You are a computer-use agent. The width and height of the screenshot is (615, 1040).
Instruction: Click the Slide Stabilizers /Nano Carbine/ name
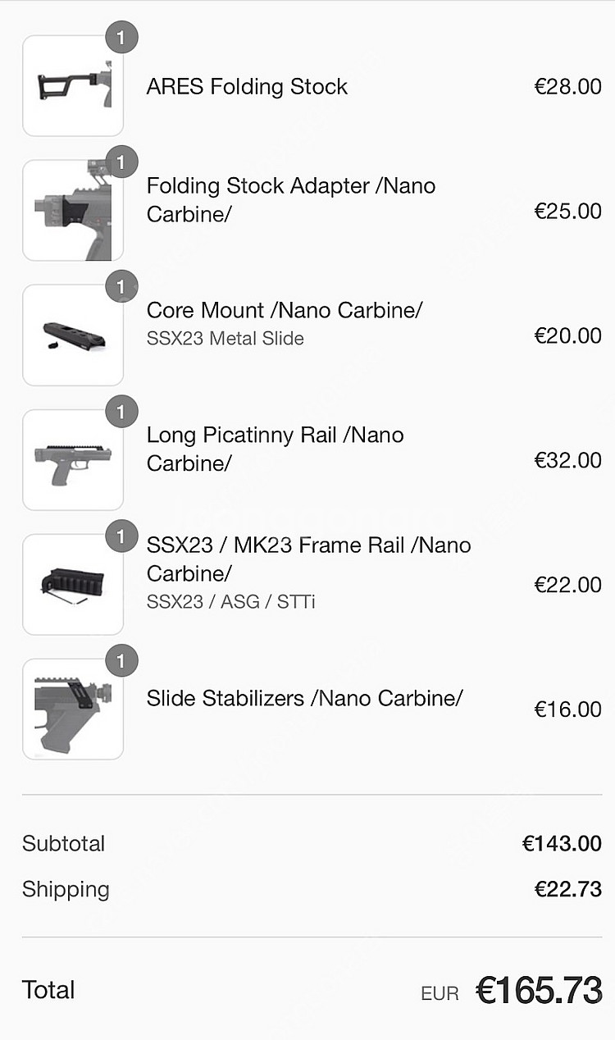305,698
